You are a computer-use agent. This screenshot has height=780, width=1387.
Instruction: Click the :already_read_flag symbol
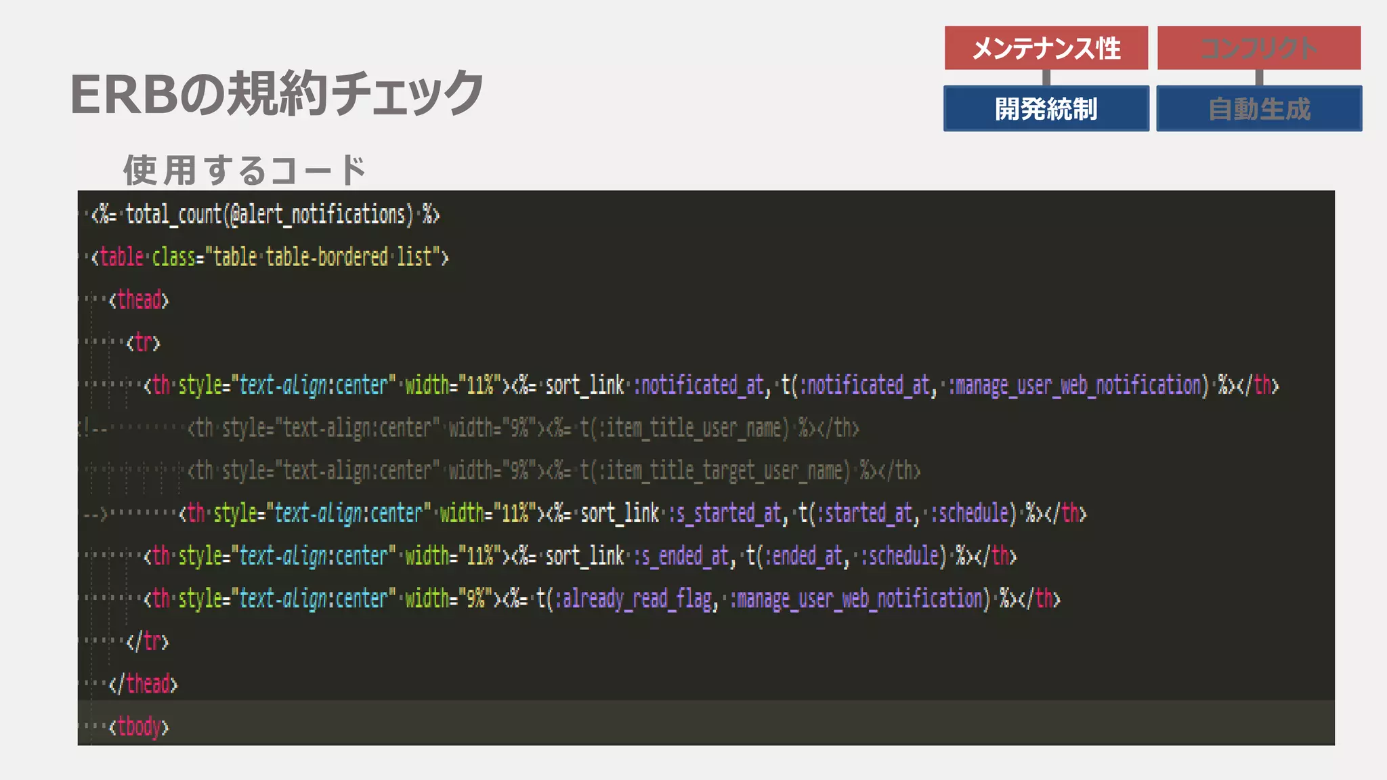point(633,599)
